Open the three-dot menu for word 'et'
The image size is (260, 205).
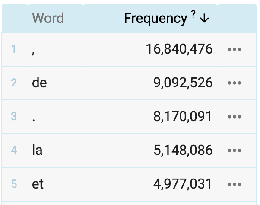point(234,184)
